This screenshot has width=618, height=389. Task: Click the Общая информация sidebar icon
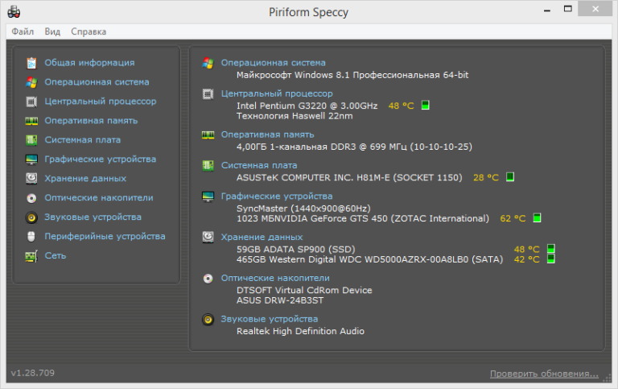pyautogui.click(x=31, y=63)
